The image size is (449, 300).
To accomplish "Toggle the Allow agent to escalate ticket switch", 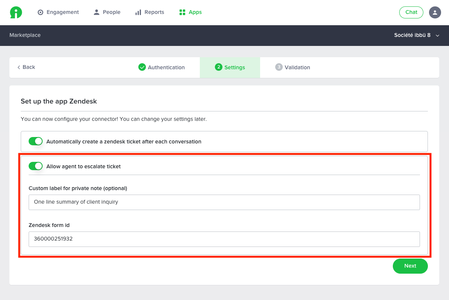I will pyautogui.click(x=35, y=166).
